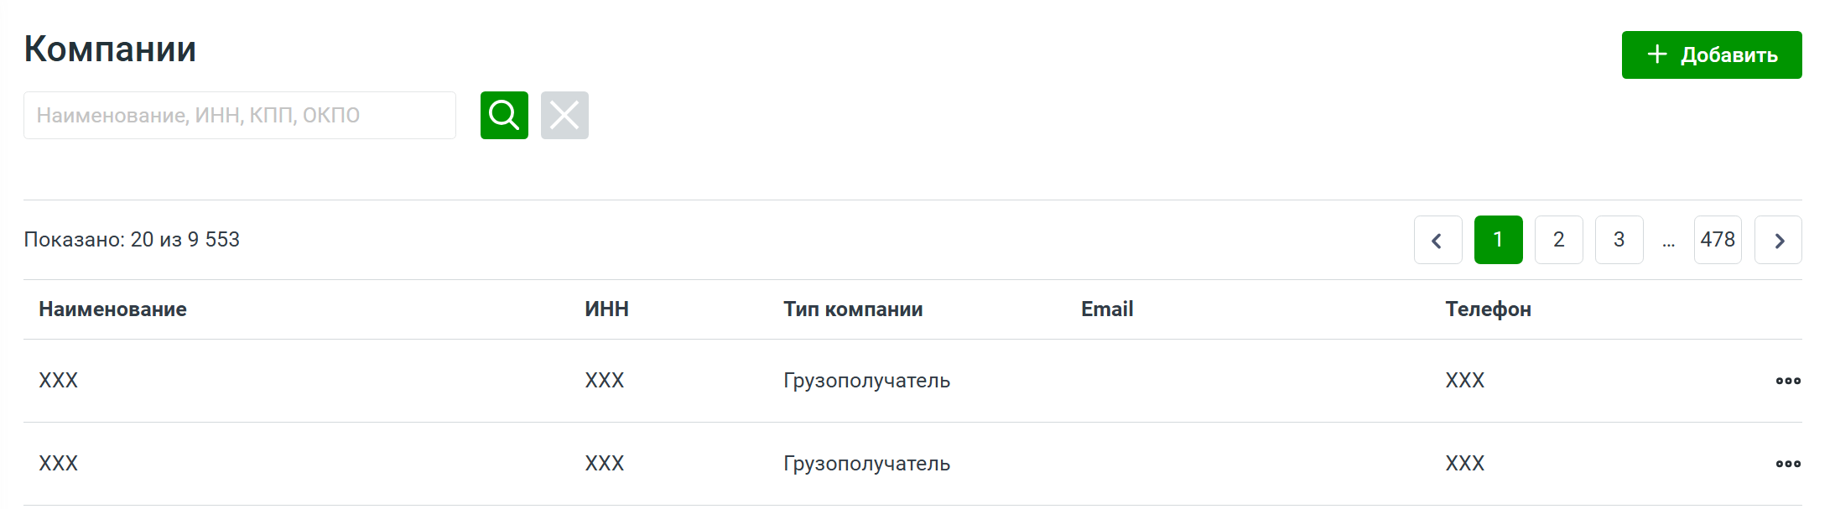1835x509 pixels.
Task: Click the ИНН column header
Action: (606, 309)
